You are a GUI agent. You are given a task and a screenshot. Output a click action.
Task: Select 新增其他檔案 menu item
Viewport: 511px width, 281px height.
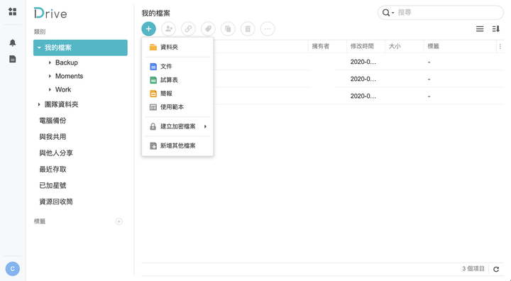[x=177, y=145]
